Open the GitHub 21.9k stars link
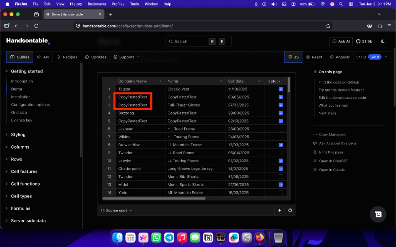 pos(364,41)
